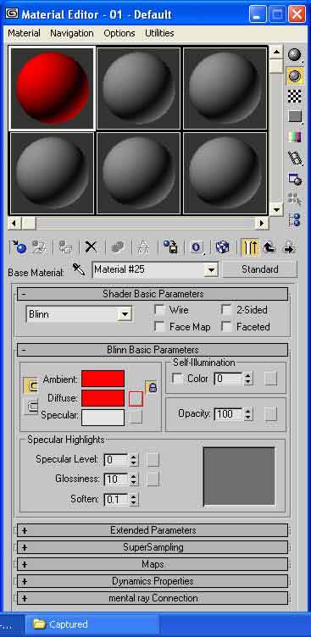Screen dimensions: 311x637
Task: Click the red Diffuse color swatch
Action: [x=103, y=398]
